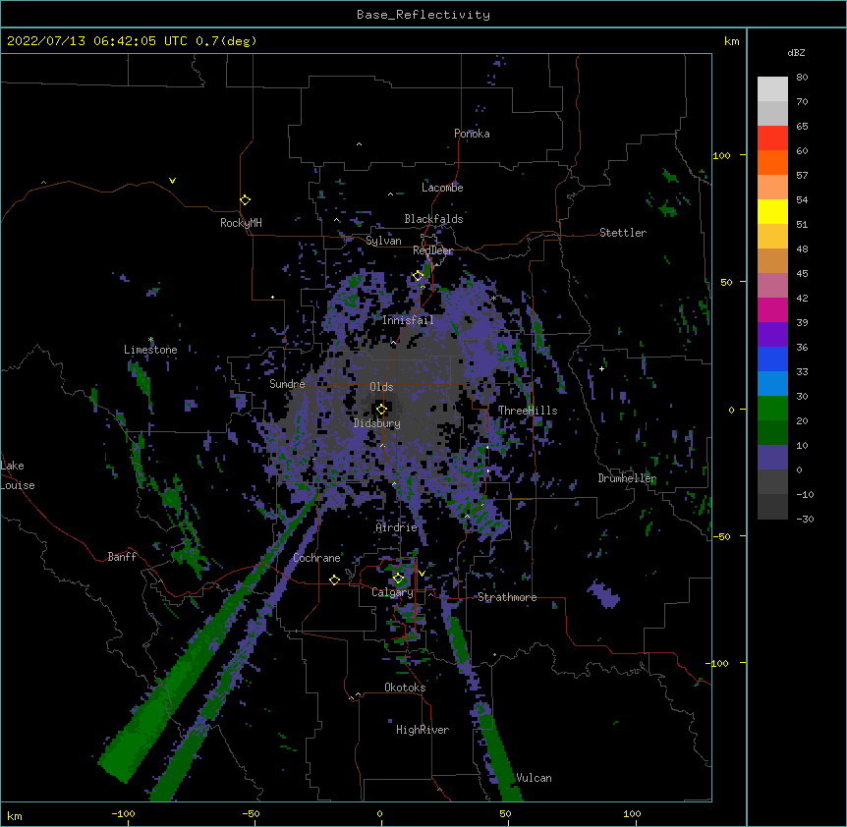
Task: Click the yellow V marker northwest of RockyMH
Action: tap(172, 181)
